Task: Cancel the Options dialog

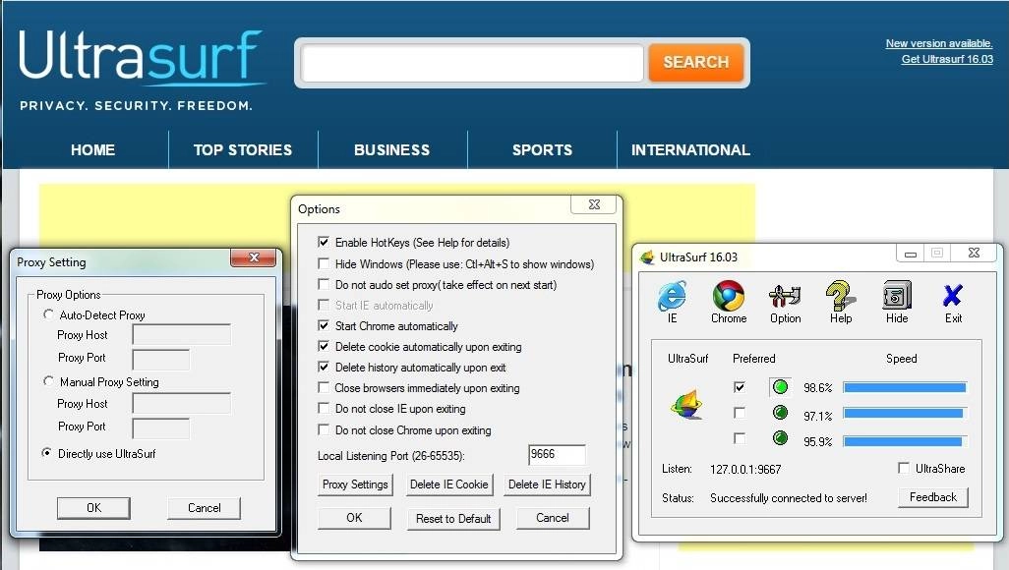Action: pos(552,518)
